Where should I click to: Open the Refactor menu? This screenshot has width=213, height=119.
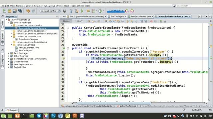38,6
